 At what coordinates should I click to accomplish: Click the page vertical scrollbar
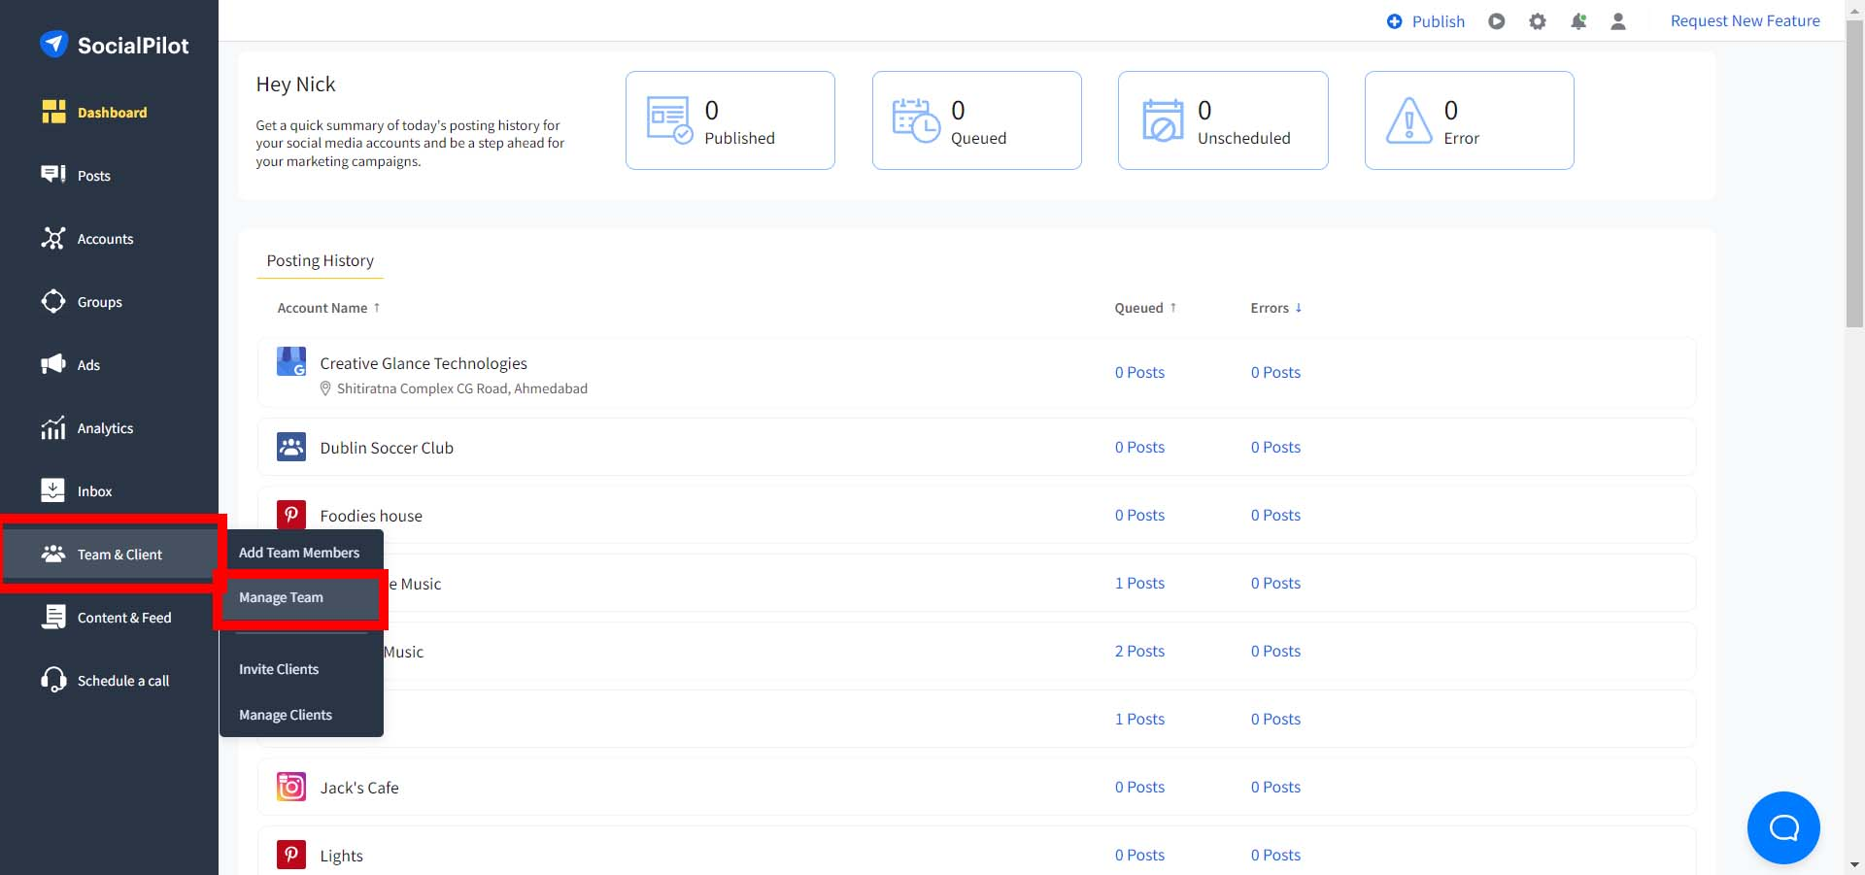pos(1854,173)
